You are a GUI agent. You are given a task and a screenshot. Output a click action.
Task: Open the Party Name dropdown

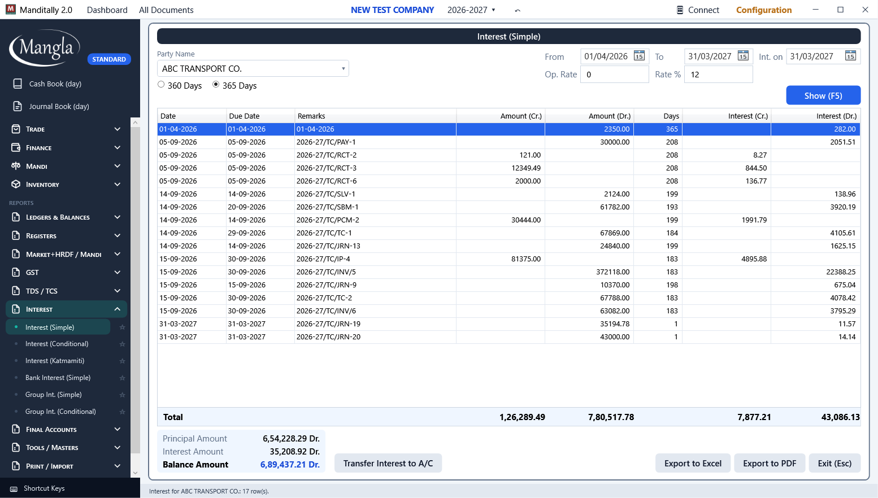(x=343, y=69)
